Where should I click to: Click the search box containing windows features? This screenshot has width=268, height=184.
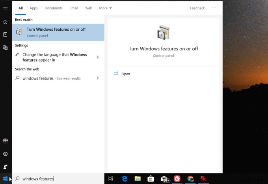coord(58,179)
